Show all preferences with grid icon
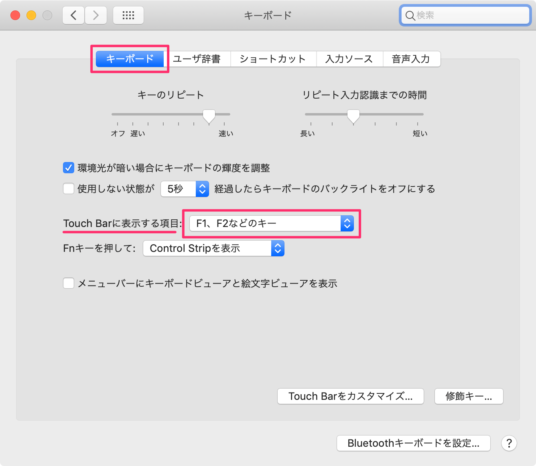Screen dimensions: 536x466 pos(128,15)
